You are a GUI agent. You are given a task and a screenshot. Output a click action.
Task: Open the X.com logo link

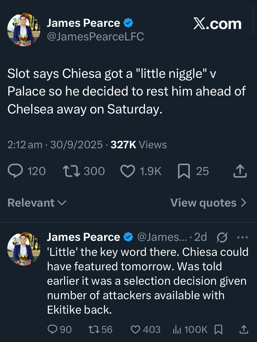(217, 24)
